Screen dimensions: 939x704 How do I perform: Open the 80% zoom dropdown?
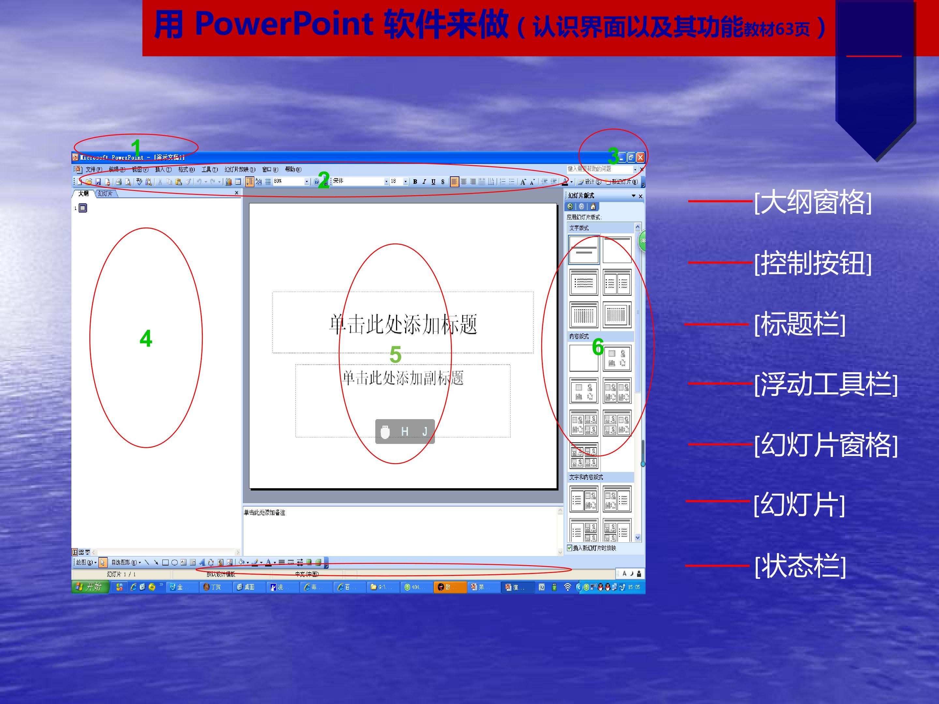(306, 182)
